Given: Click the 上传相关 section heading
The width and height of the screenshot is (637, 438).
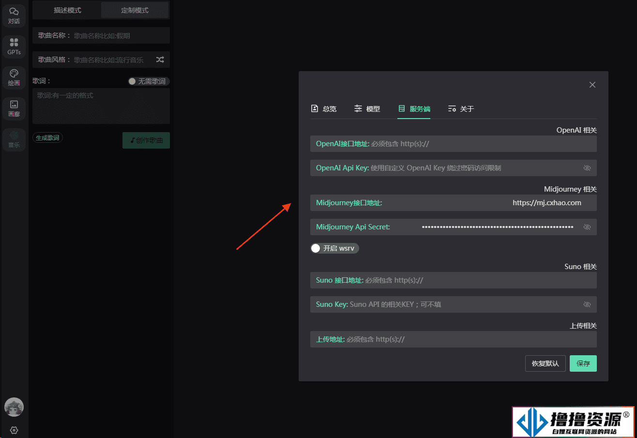Looking at the screenshot, I should [583, 326].
